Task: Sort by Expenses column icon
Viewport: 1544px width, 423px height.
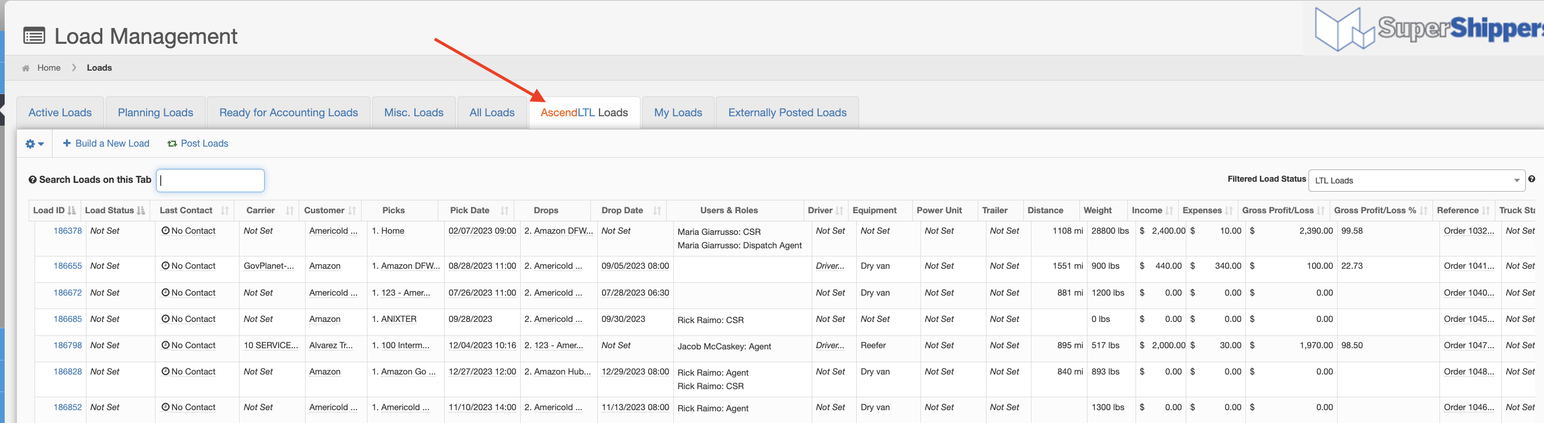Action: click(x=1229, y=211)
